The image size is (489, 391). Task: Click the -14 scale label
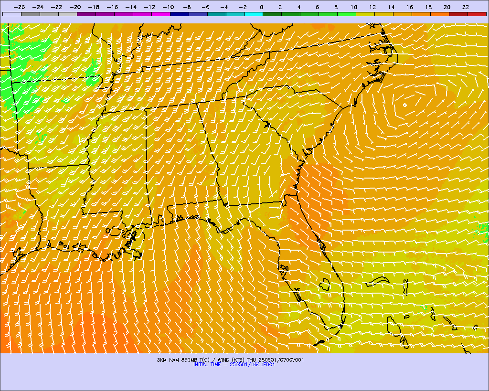point(131,7)
